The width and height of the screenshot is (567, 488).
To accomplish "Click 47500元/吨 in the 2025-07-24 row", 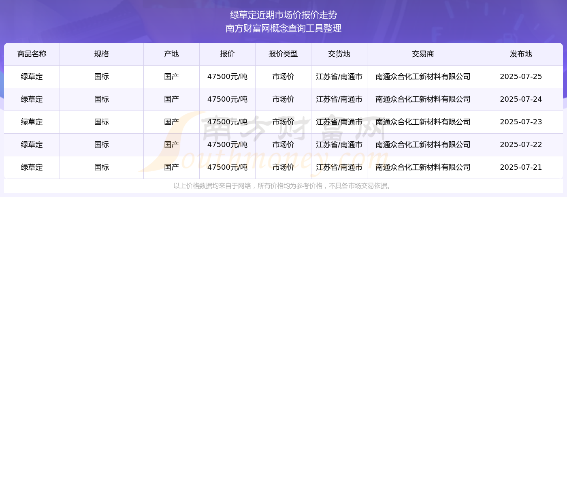I will (227, 99).
